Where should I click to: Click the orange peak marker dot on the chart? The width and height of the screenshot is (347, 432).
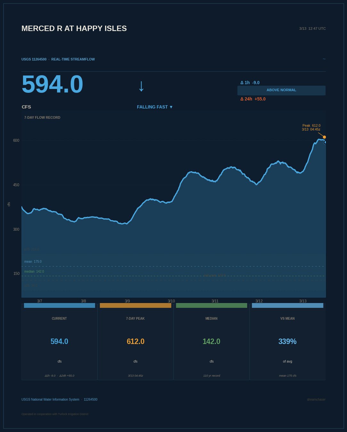click(x=324, y=137)
